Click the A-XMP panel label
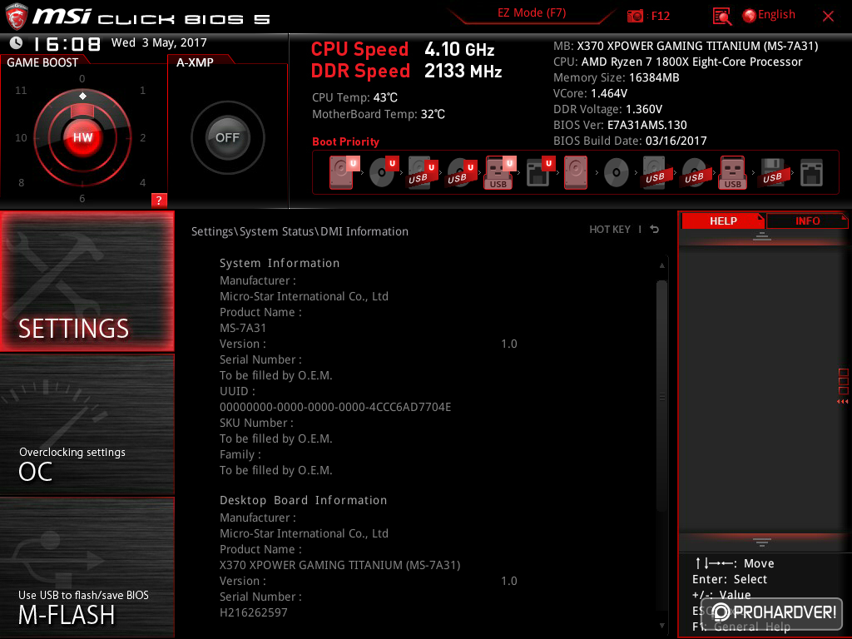The height and width of the screenshot is (639, 852). tap(195, 62)
